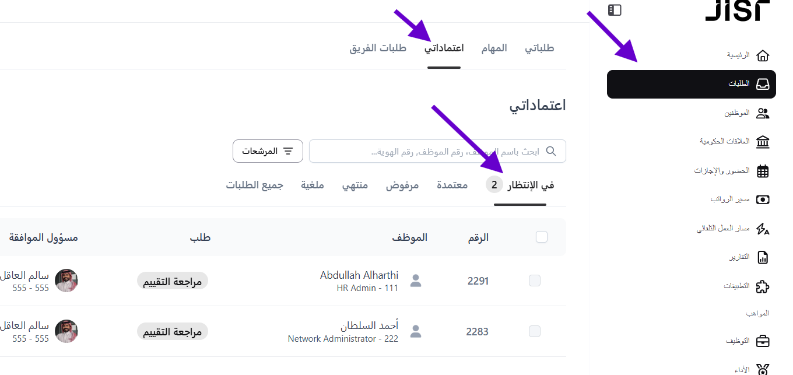Click the Recruitment briefcase icon
The image size is (793, 375).
(x=762, y=341)
